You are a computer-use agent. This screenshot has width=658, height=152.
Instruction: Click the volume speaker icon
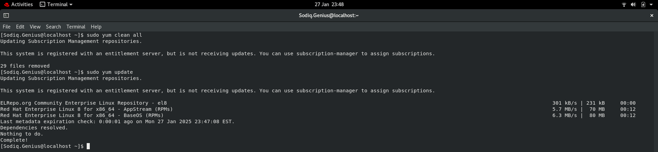tap(633, 4)
